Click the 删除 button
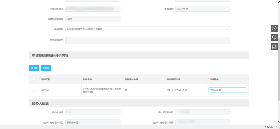 (46, 68)
